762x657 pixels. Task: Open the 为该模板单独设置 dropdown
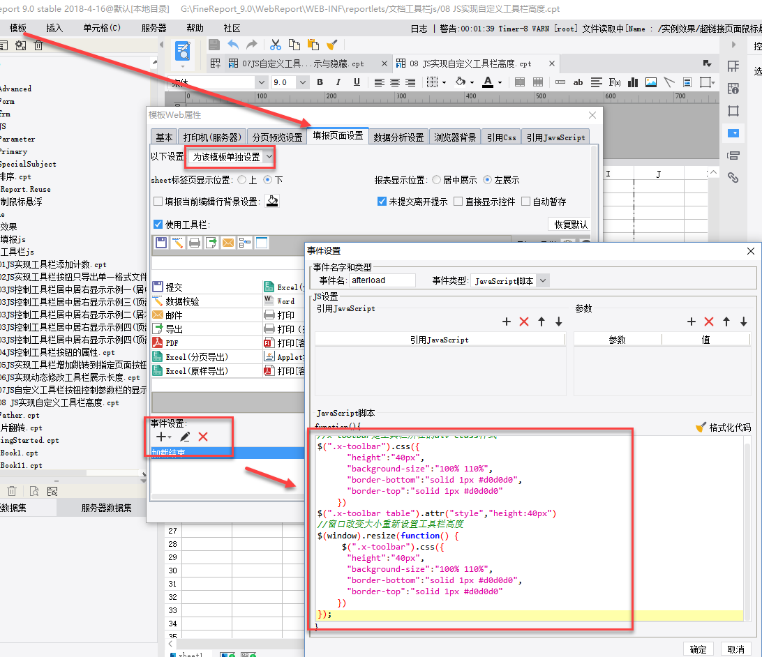269,157
